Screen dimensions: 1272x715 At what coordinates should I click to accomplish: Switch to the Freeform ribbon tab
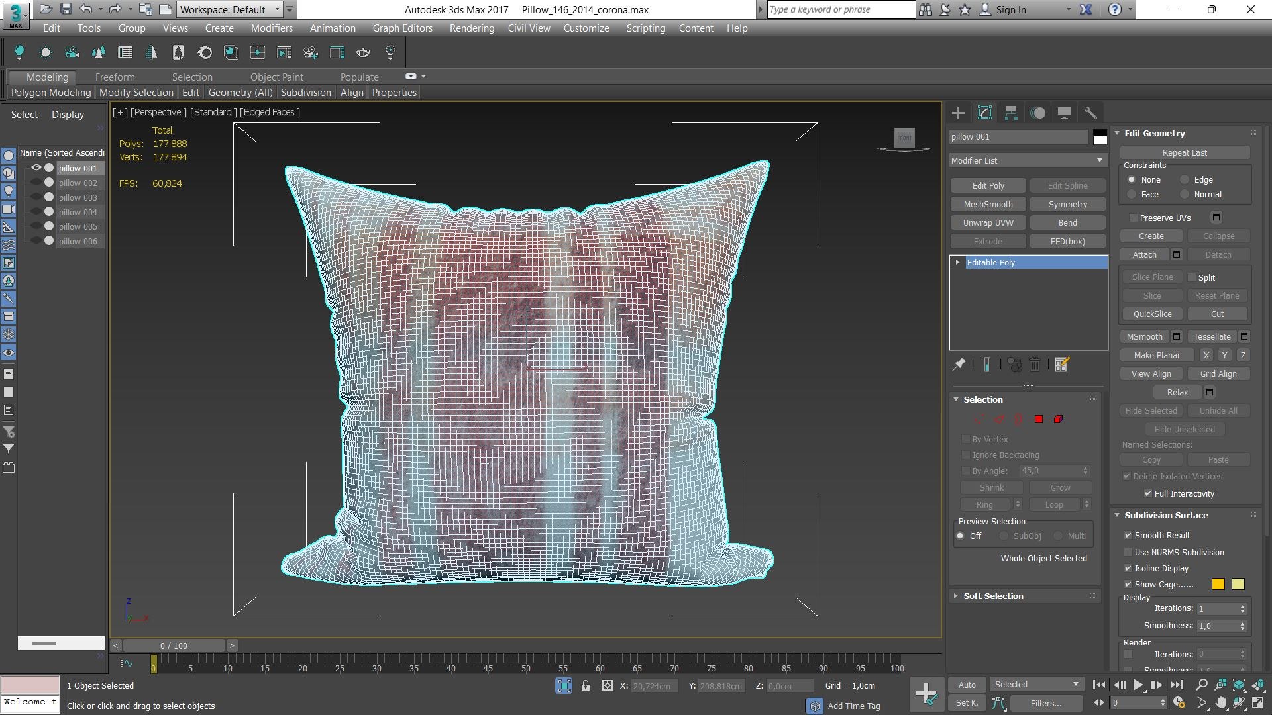[115, 77]
